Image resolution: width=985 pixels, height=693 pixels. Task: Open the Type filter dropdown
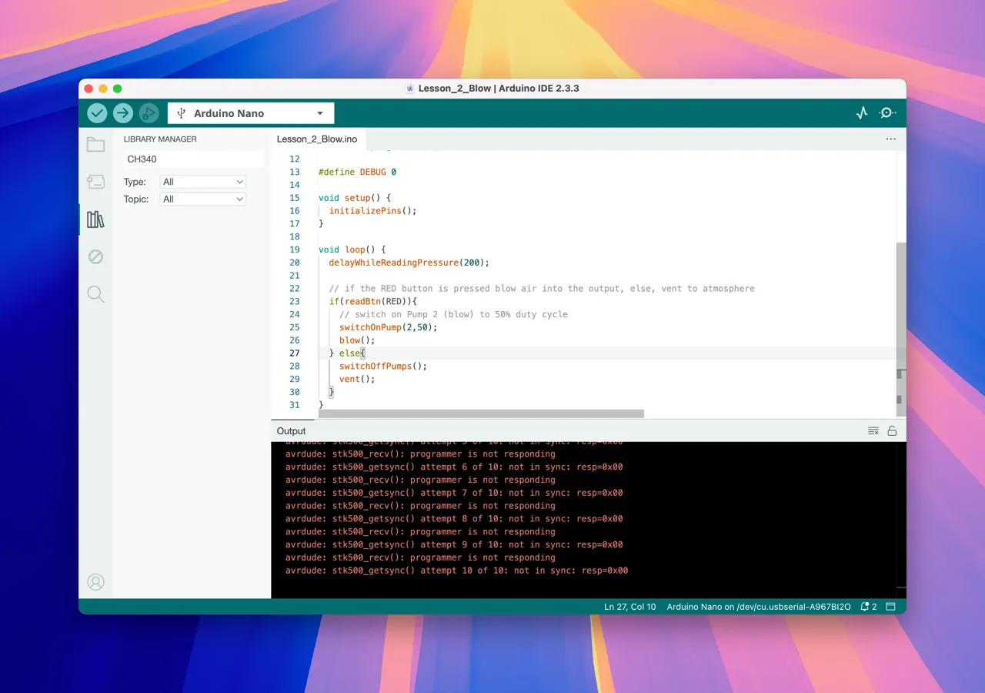(x=203, y=182)
